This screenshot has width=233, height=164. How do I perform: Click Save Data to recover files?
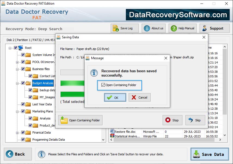tap(209, 154)
